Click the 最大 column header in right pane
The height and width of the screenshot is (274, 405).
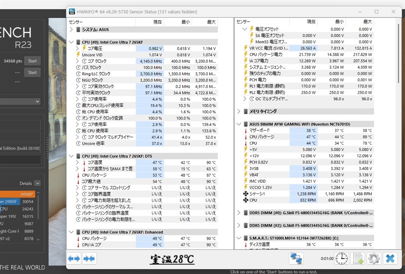point(360,22)
